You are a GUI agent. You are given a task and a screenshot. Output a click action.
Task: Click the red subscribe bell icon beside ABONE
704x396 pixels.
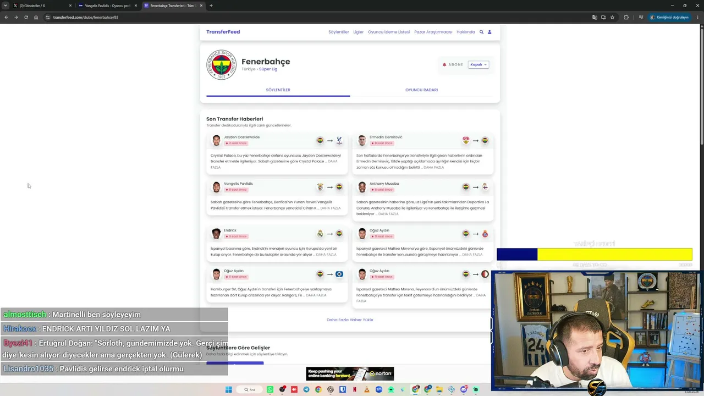coord(444,64)
